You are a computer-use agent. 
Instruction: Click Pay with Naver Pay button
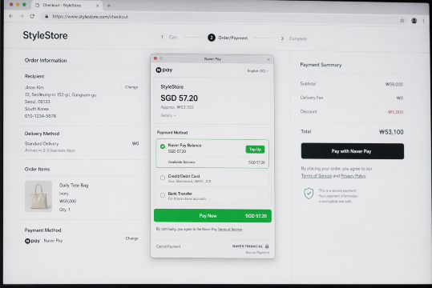point(353,151)
